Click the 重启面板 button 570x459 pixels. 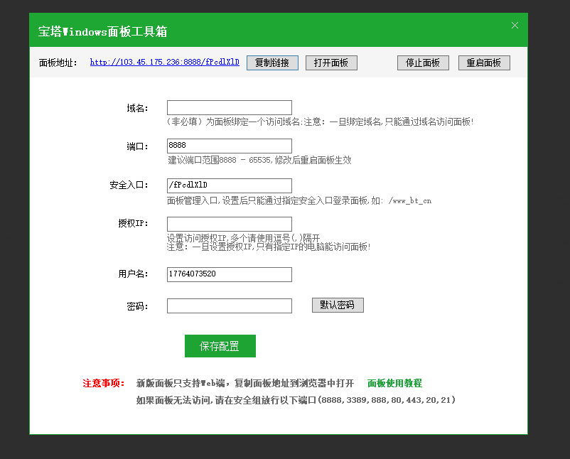pos(484,63)
